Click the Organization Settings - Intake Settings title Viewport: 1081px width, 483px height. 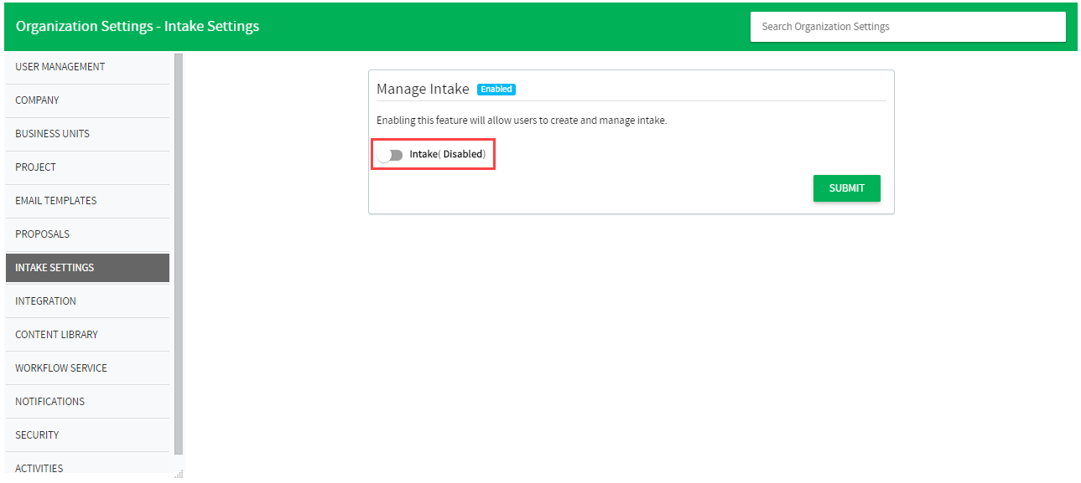(138, 26)
